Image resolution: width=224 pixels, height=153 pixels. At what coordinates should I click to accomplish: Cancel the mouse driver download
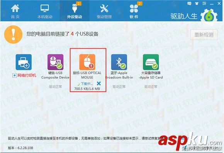[x=99, y=83]
